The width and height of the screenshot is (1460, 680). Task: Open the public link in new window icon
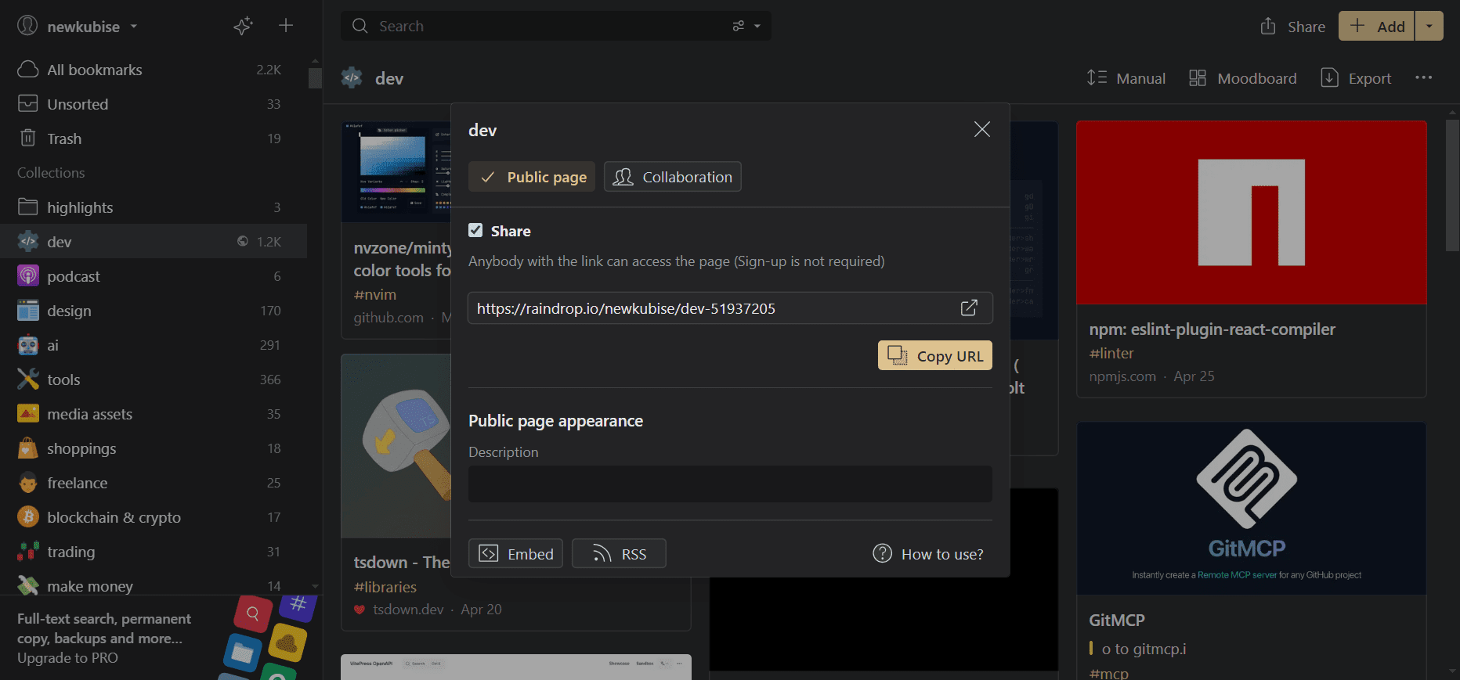pyautogui.click(x=969, y=308)
